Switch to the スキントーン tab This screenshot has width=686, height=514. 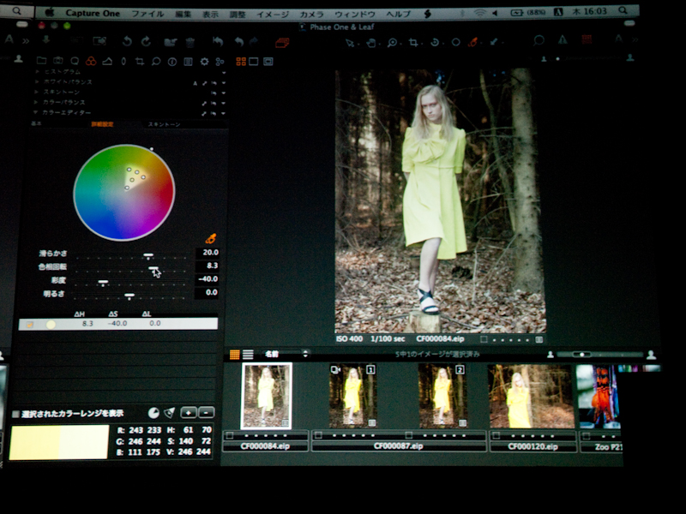click(x=165, y=124)
